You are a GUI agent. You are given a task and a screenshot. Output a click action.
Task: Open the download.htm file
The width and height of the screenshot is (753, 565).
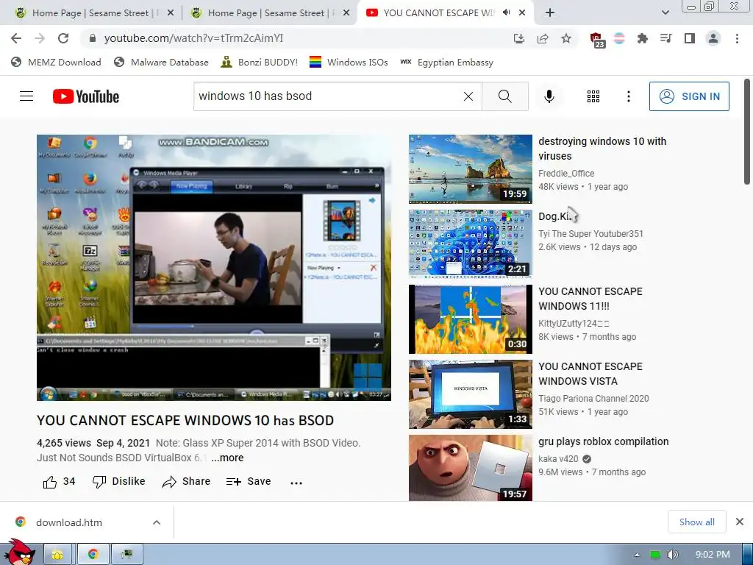(x=68, y=522)
